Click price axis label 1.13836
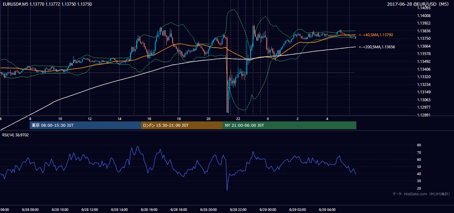The image size is (454, 213). point(423,31)
